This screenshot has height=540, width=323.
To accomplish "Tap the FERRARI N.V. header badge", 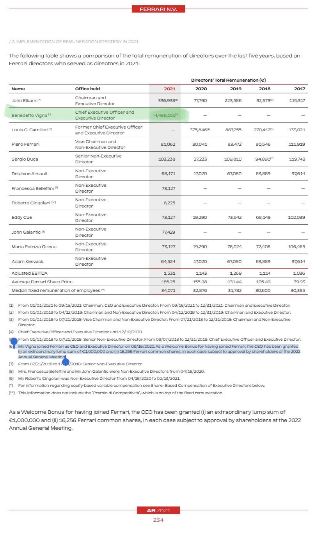I will (158, 9).
